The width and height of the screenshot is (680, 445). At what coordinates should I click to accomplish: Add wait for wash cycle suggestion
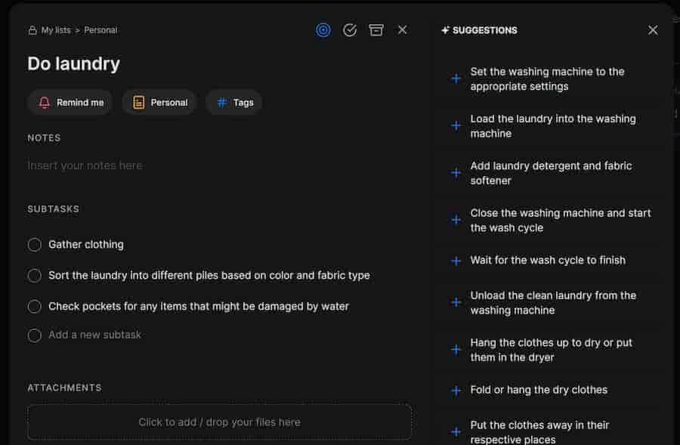pos(456,261)
